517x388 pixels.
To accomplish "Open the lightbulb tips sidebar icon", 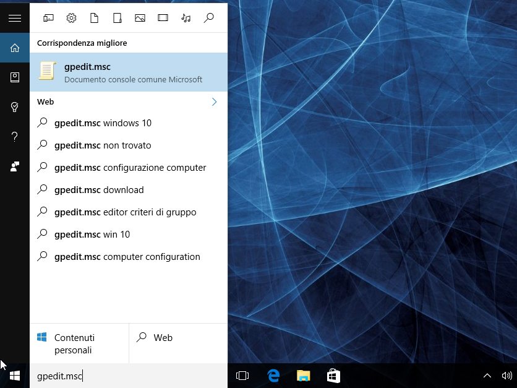I will coord(15,107).
